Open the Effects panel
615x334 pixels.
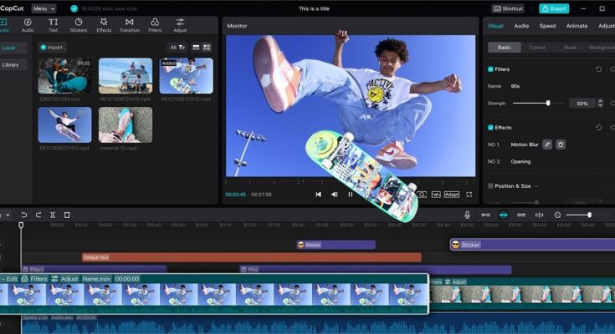104,25
